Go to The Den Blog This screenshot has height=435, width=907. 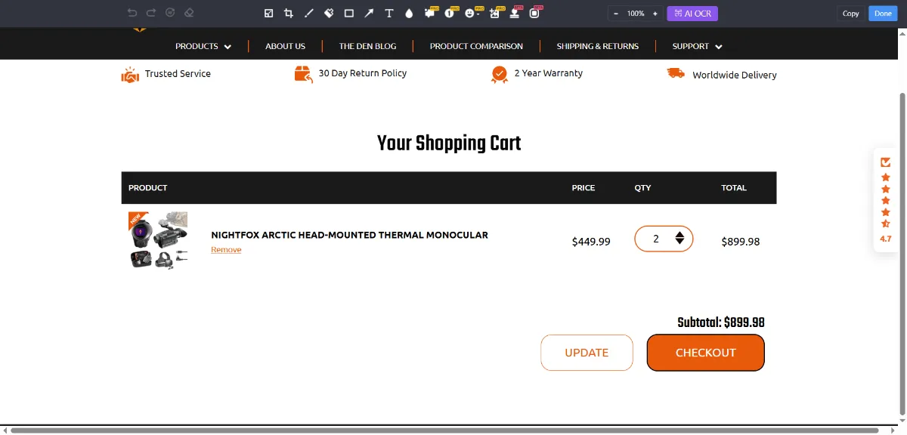pyautogui.click(x=367, y=46)
